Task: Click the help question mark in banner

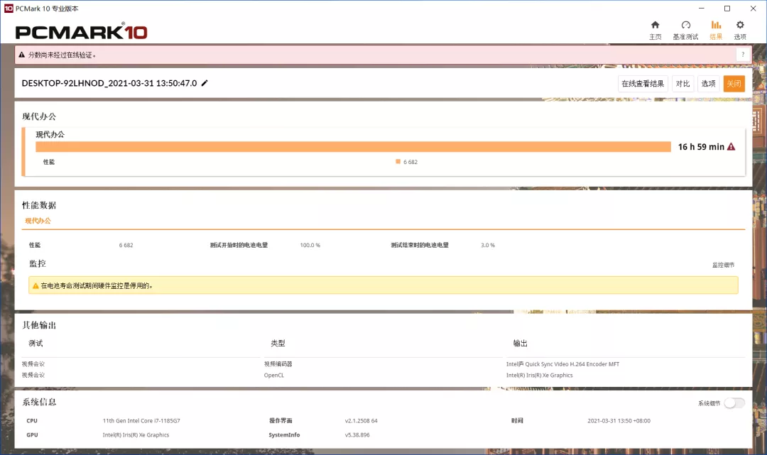Action: pyautogui.click(x=743, y=55)
